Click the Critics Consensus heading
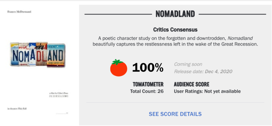This screenshot has height=126, width=272. 175,30
